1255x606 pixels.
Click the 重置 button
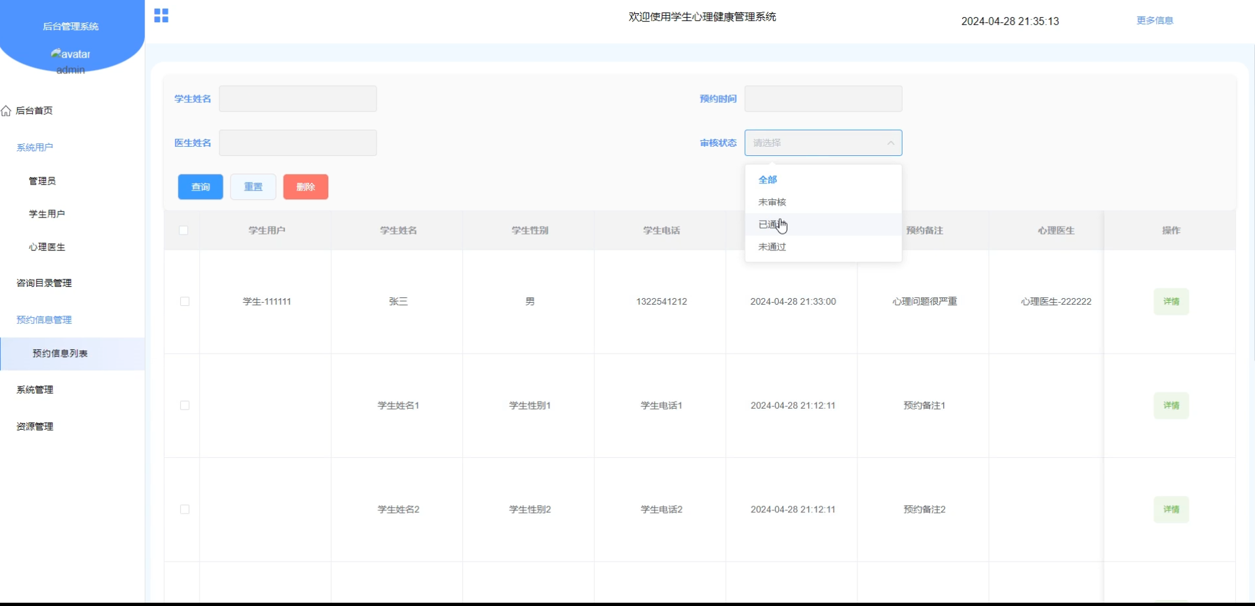point(253,187)
